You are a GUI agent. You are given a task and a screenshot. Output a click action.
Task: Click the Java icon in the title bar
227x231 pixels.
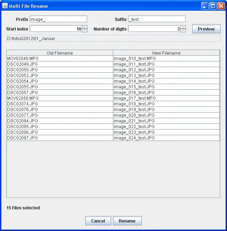coord(5,6)
